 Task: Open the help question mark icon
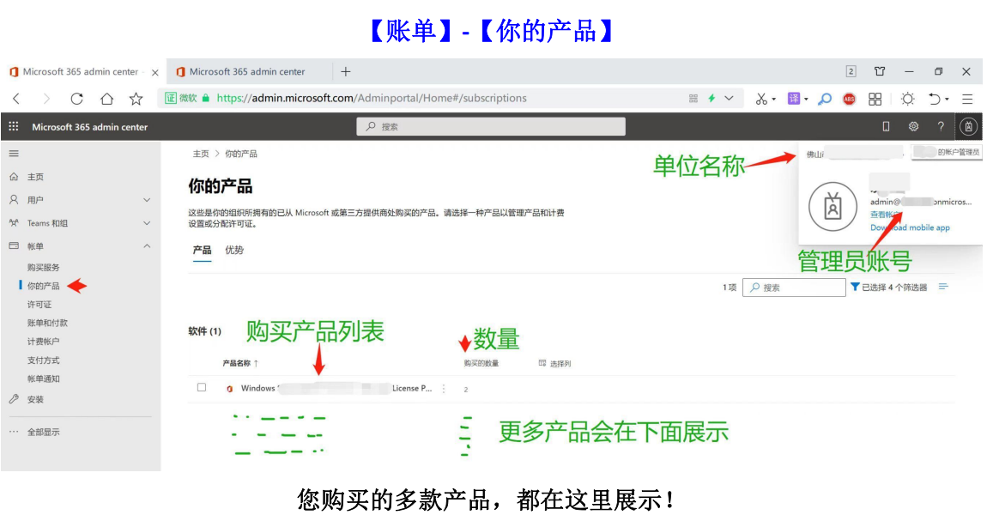941,127
